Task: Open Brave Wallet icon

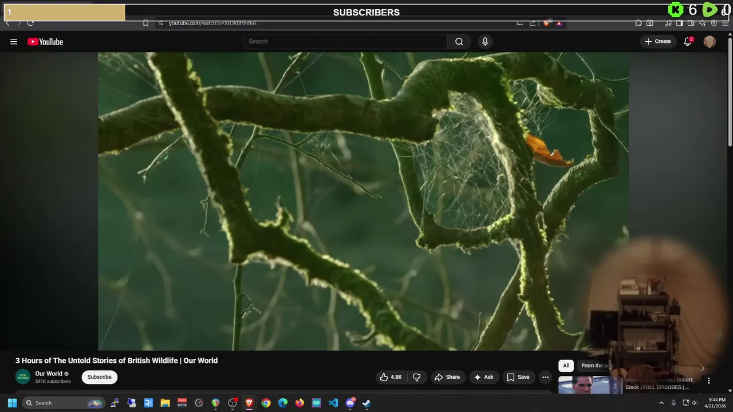Action: (x=691, y=23)
